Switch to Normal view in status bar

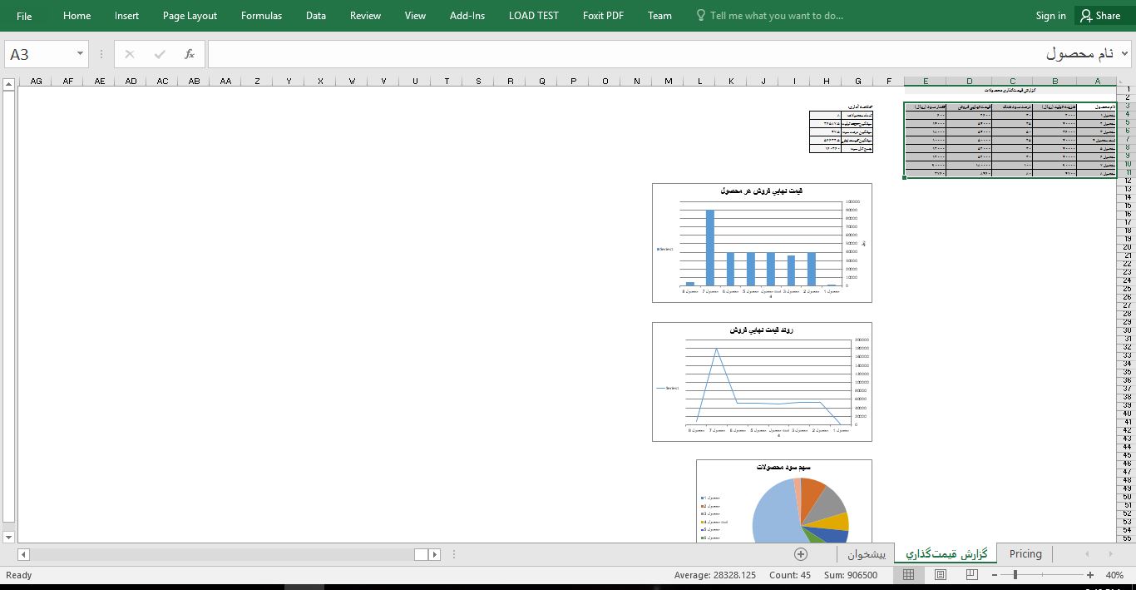point(908,575)
